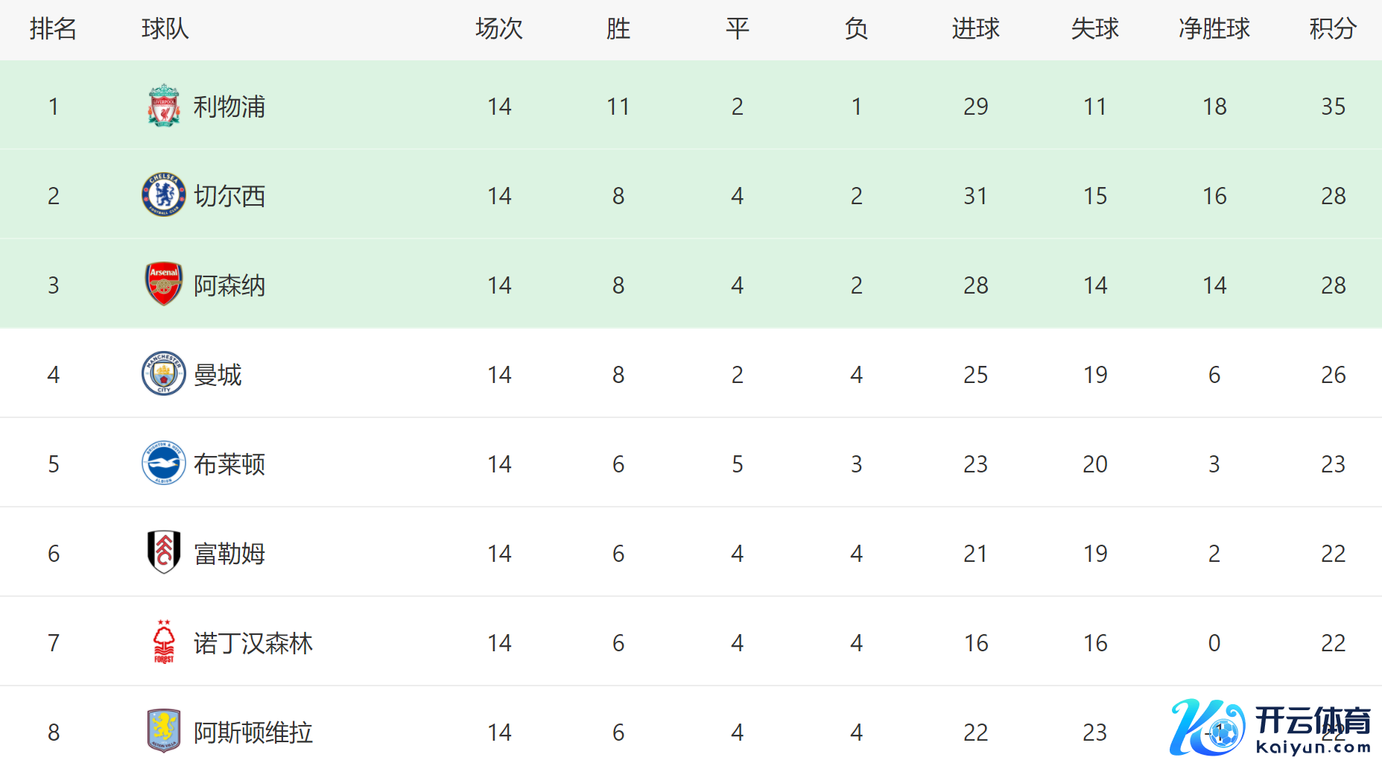The image size is (1382, 772).
Task: Select the 诺丁汉森林 team name
Action: click(x=253, y=643)
